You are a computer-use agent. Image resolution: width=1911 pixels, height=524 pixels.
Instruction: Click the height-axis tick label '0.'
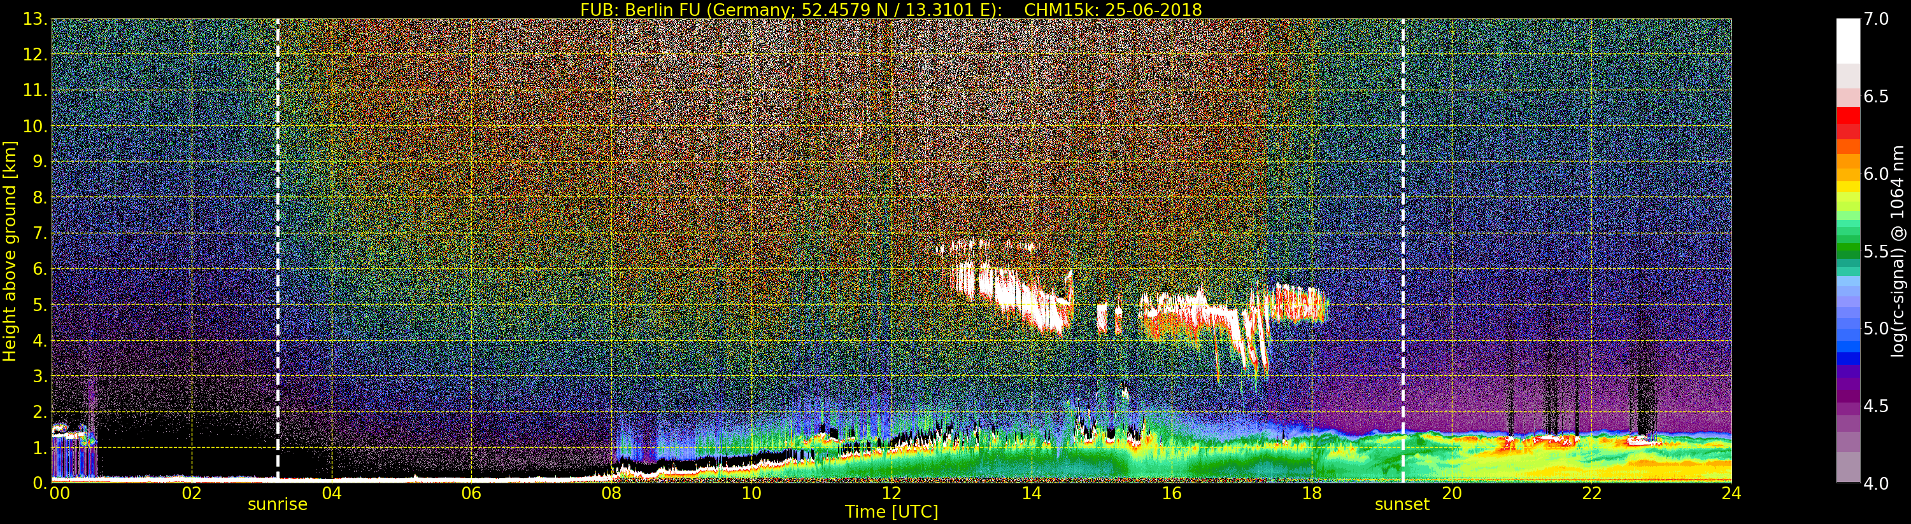[40, 483]
